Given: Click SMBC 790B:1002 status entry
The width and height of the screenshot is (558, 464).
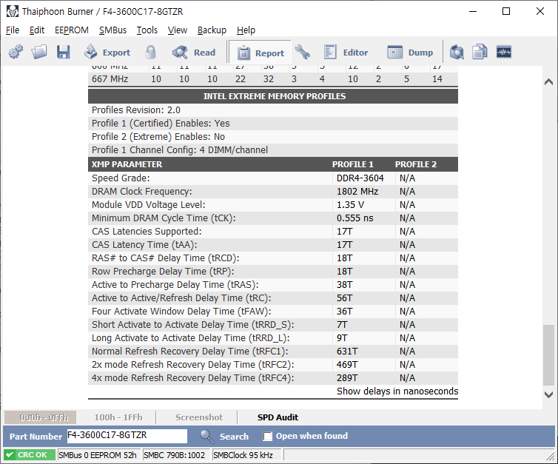Looking at the screenshot, I should (175, 455).
